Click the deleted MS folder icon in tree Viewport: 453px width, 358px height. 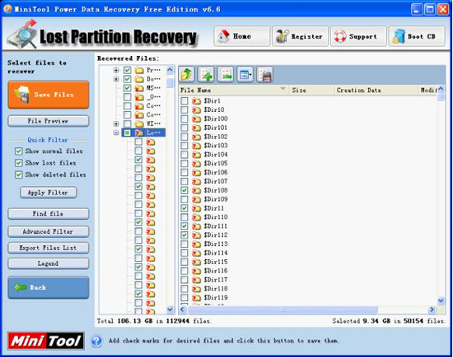139,88
